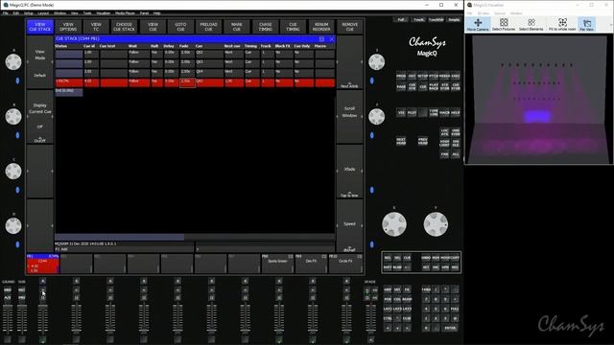Turn encoder wheel C
The width and height of the screenshot is (614, 345).
13,171
